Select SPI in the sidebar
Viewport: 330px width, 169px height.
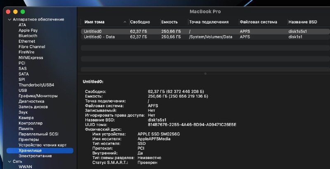(x=22, y=80)
